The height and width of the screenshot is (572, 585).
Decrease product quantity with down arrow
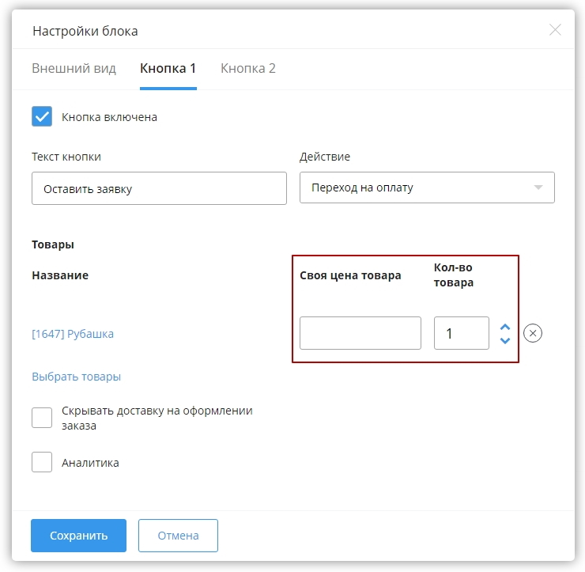[x=505, y=340]
